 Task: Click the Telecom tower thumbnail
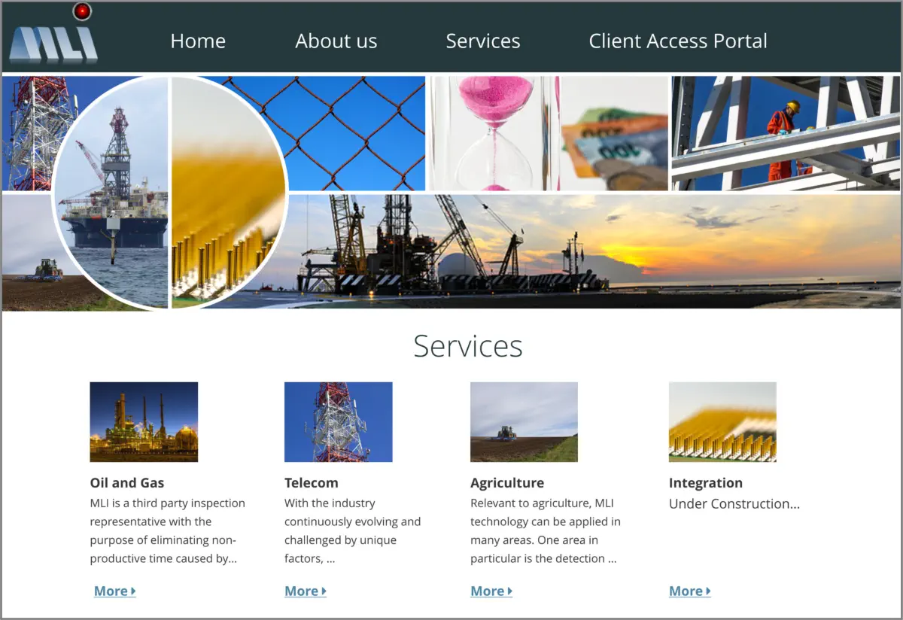[339, 422]
